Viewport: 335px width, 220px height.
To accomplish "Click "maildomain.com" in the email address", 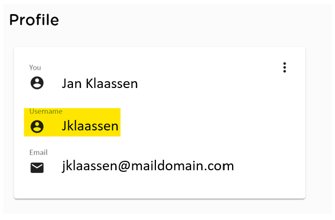I will coord(182,166).
